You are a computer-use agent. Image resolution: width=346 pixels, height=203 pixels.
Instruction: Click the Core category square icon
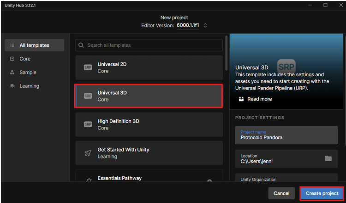(12, 59)
